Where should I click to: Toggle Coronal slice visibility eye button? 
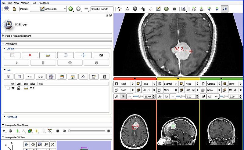(x=210, y=97)
